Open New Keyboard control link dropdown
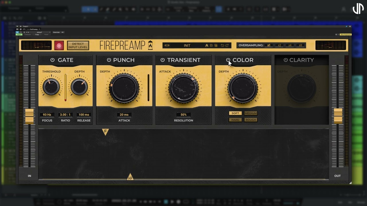 click(x=345, y=34)
